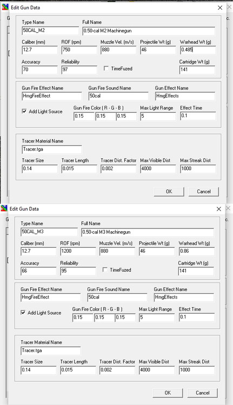Viewport: 233px width, 405px height.
Task: Toggle TimeFuzed checkbox for 50CAL_M2
Action: click(x=106, y=69)
